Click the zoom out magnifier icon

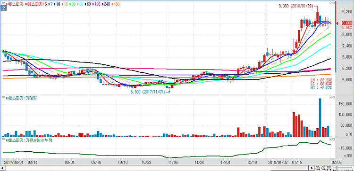[318, 168]
